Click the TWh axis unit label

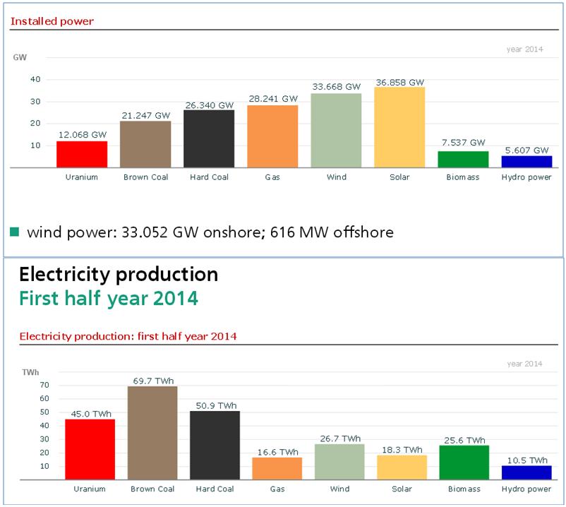30,371
